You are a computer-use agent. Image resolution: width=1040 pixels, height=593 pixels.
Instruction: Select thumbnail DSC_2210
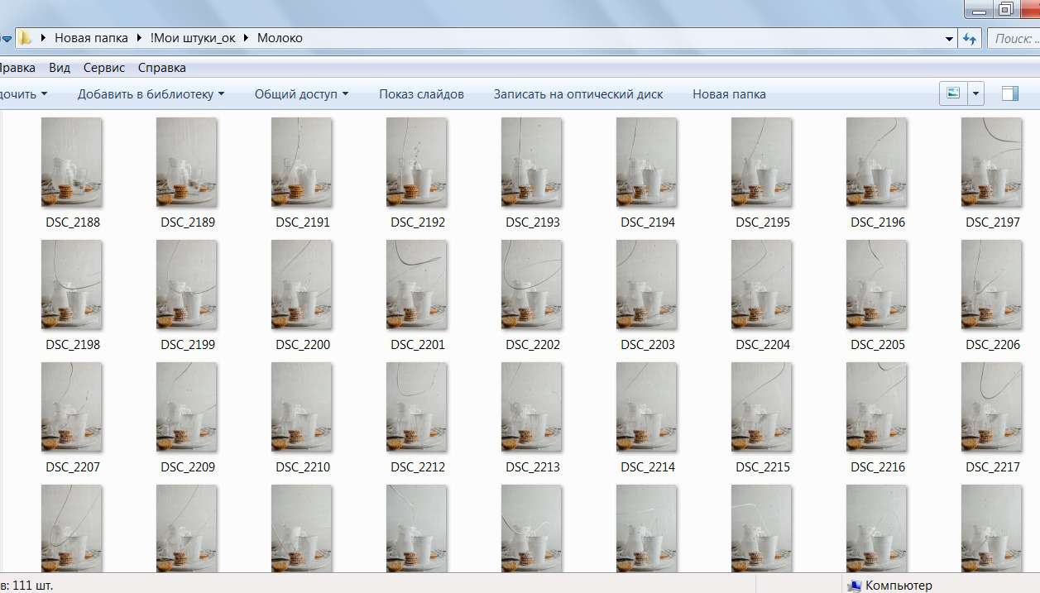click(x=302, y=407)
